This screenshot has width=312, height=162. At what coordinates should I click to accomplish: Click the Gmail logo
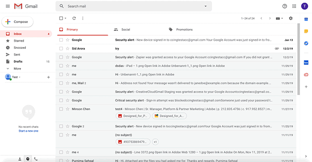click(26, 6)
